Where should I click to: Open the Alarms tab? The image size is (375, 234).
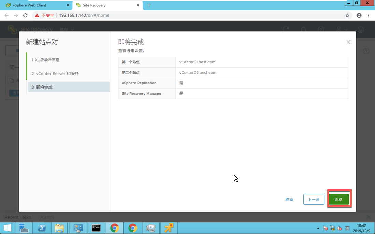[x=47, y=217]
